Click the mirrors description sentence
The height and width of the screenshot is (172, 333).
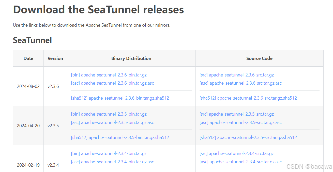click(x=92, y=25)
